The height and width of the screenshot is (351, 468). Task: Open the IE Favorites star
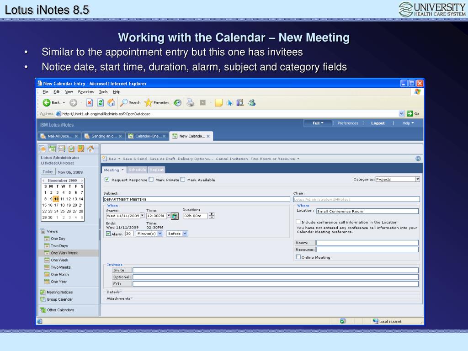pos(157,103)
